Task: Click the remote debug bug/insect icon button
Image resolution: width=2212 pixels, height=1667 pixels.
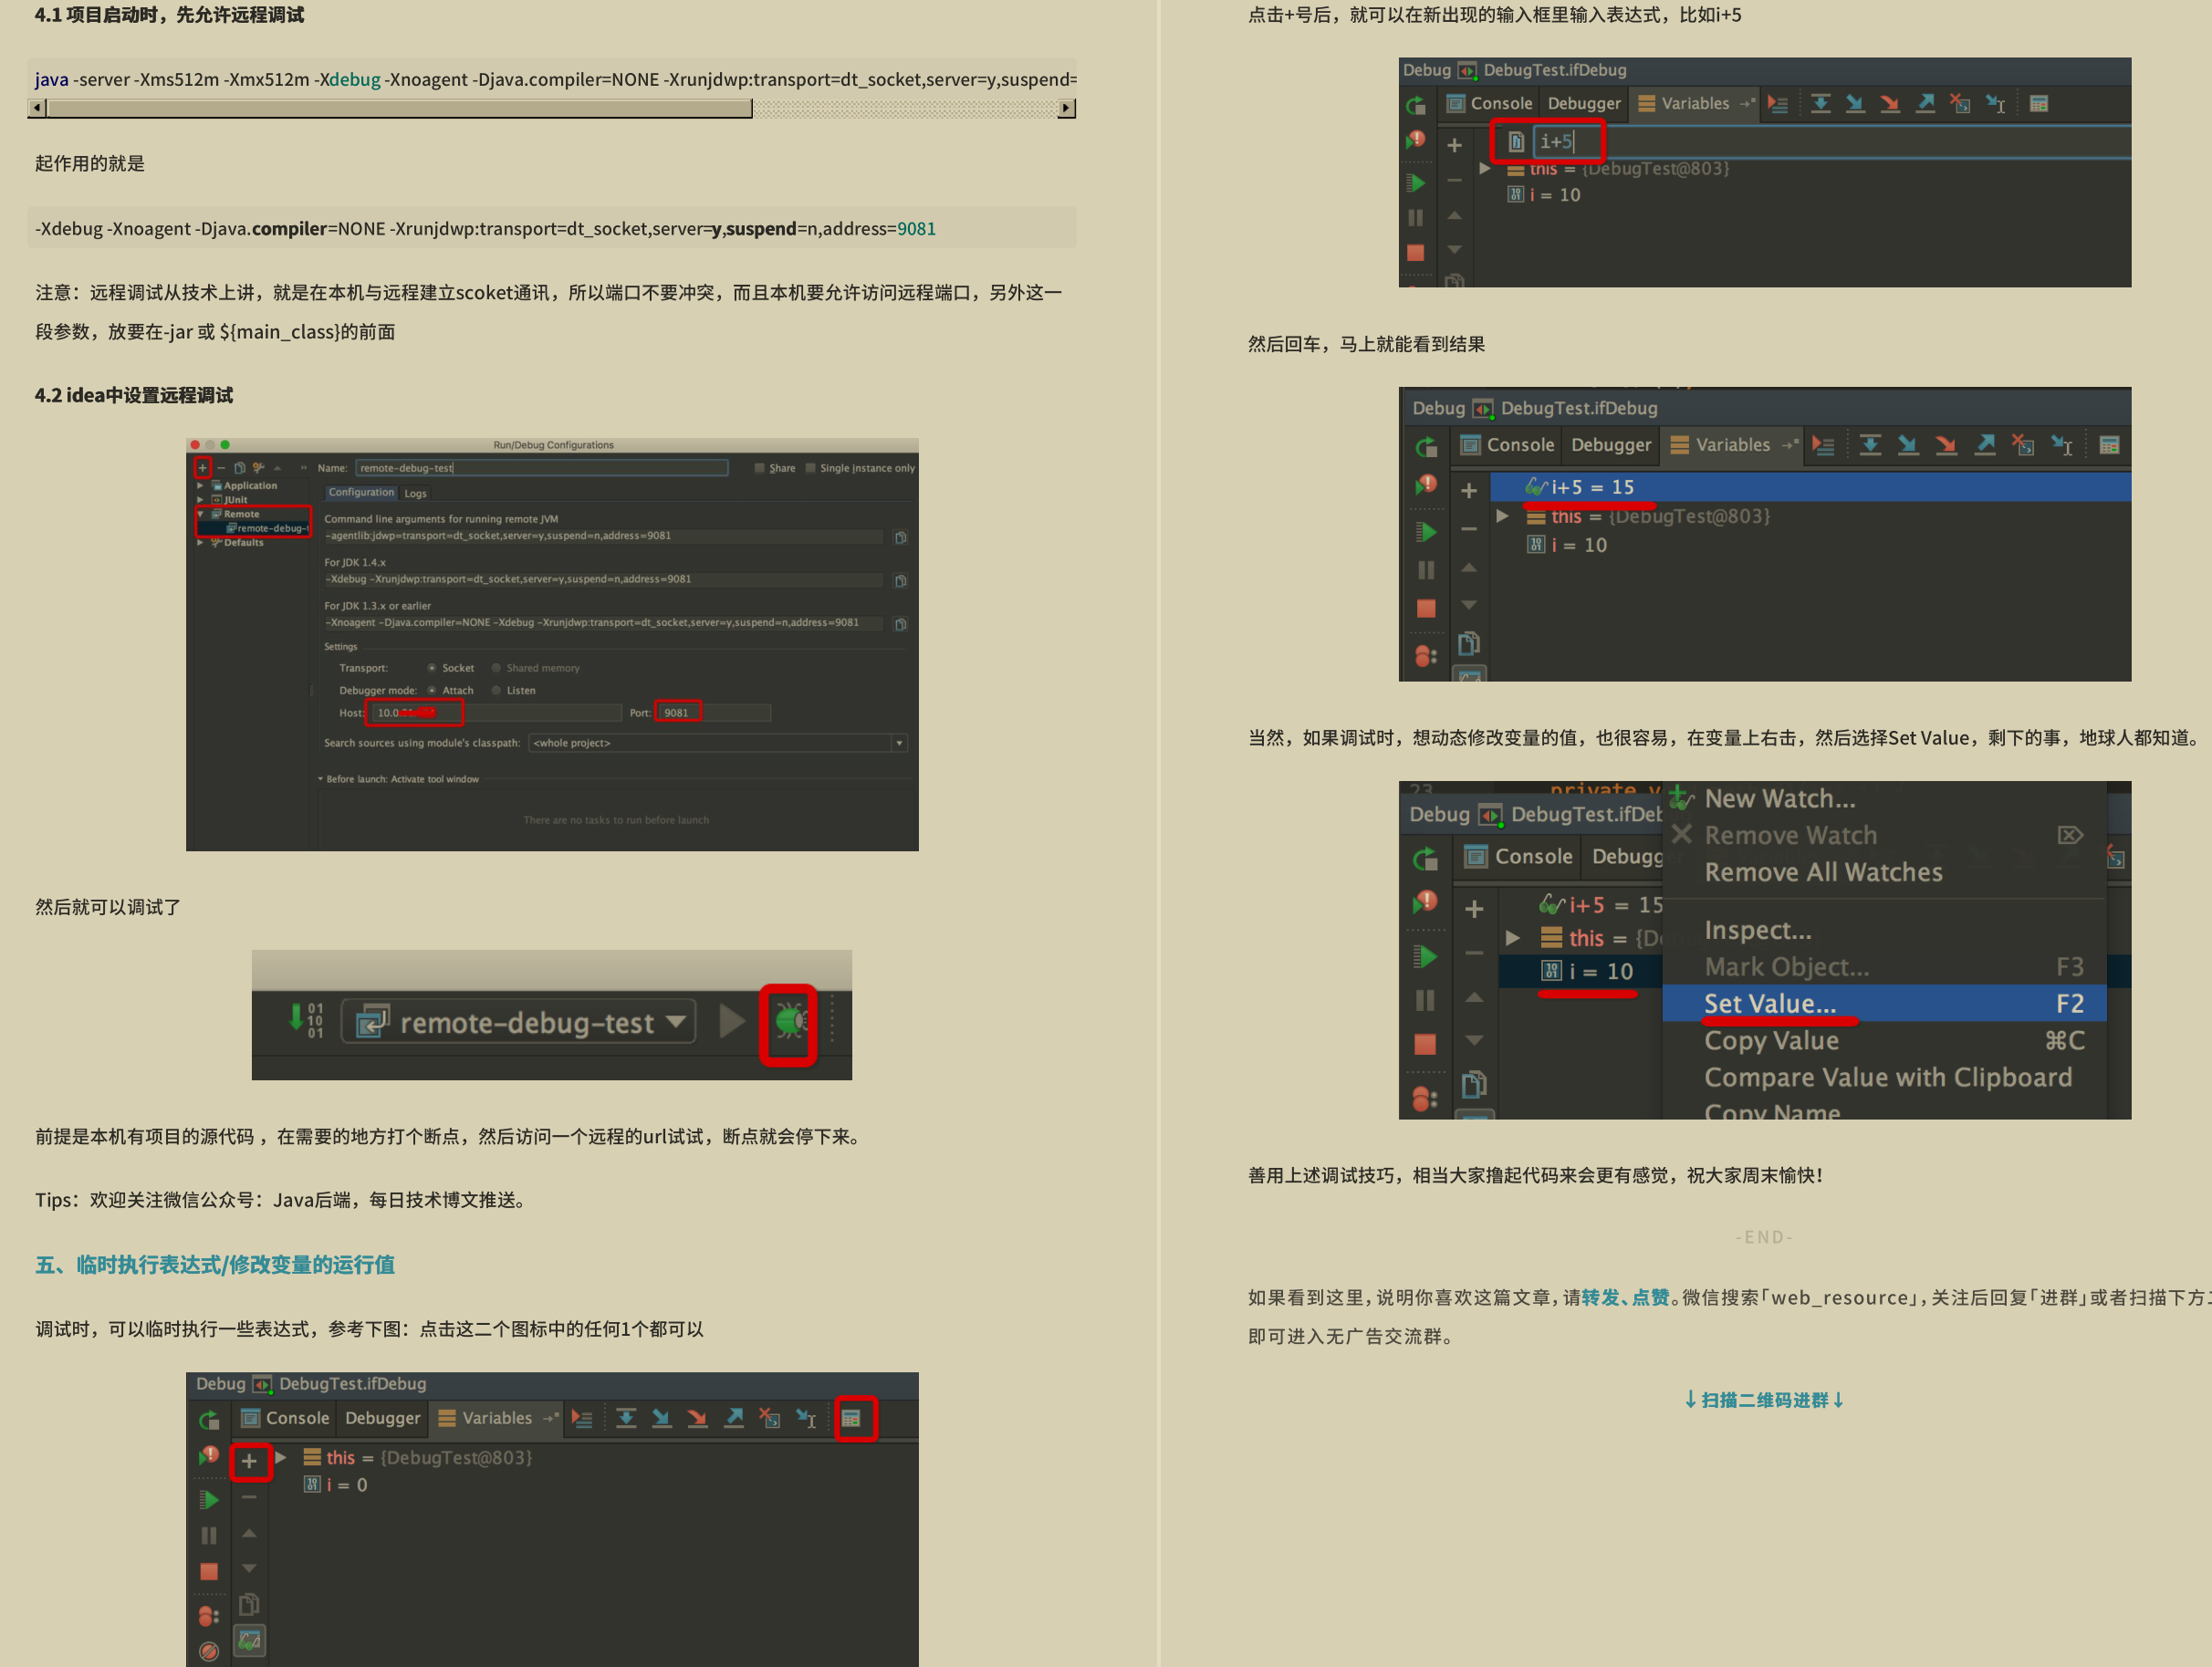Action: 795,1016
